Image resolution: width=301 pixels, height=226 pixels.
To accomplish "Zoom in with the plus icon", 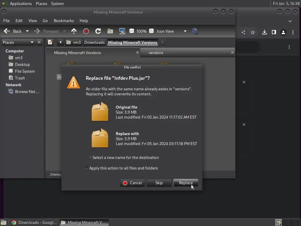I will click(151, 31).
